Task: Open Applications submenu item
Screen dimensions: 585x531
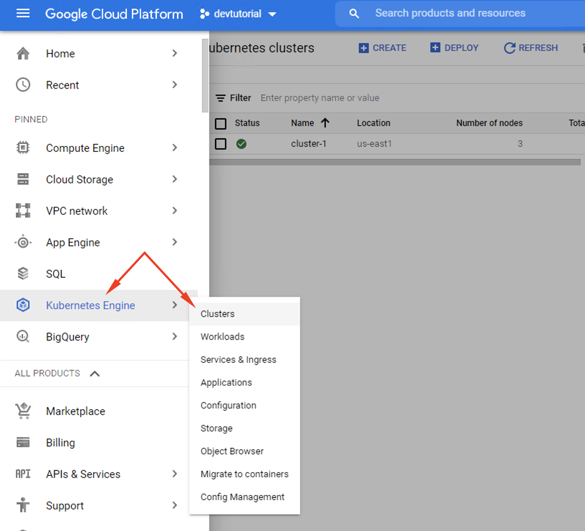Action: pyautogui.click(x=245, y=383)
